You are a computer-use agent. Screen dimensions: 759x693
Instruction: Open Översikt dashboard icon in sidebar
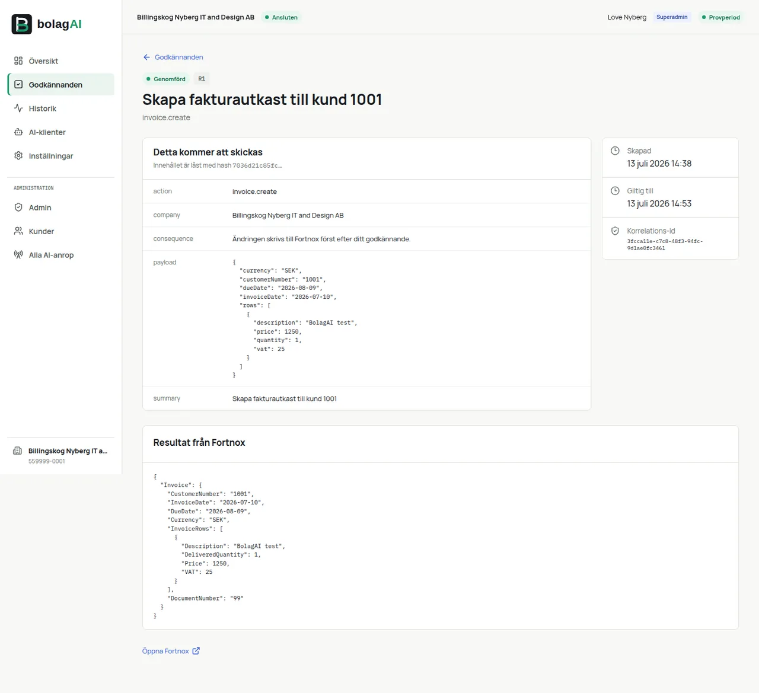[x=18, y=61]
